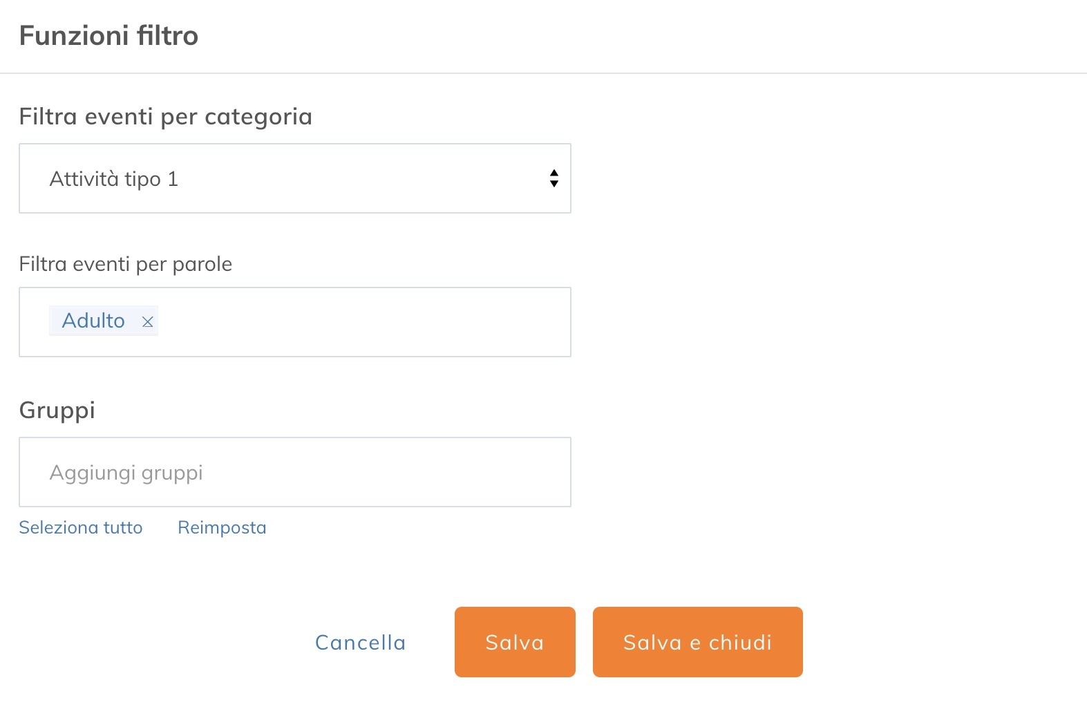The image size is (1087, 707).
Task: Click the 'Salva e chiudi' button
Action: click(x=697, y=642)
